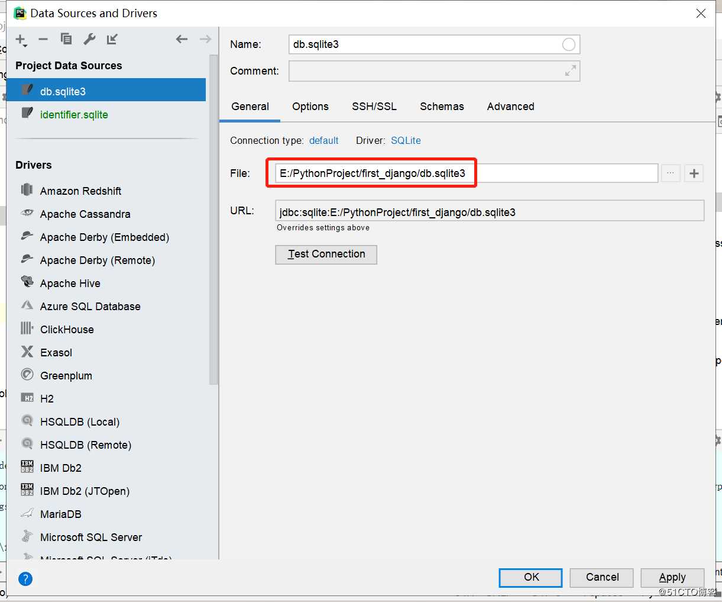Image resolution: width=722 pixels, height=602 pixels.
Task: Switch to the Options tab
Action: pos(310,107)
